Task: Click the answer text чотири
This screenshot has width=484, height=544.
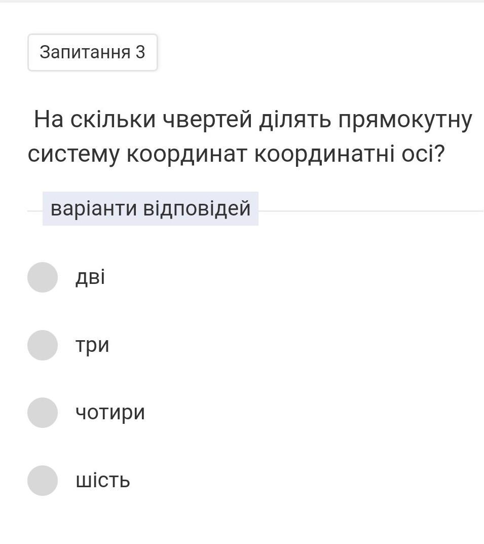Action: pyautogui.click(x=110, y=413)
